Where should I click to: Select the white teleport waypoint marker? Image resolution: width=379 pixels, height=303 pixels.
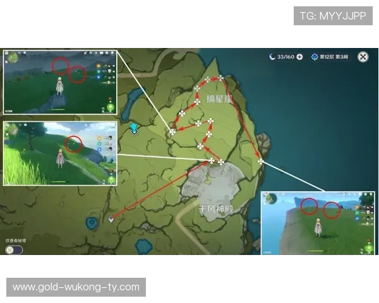pyautogui.click(x=111, y=218)
